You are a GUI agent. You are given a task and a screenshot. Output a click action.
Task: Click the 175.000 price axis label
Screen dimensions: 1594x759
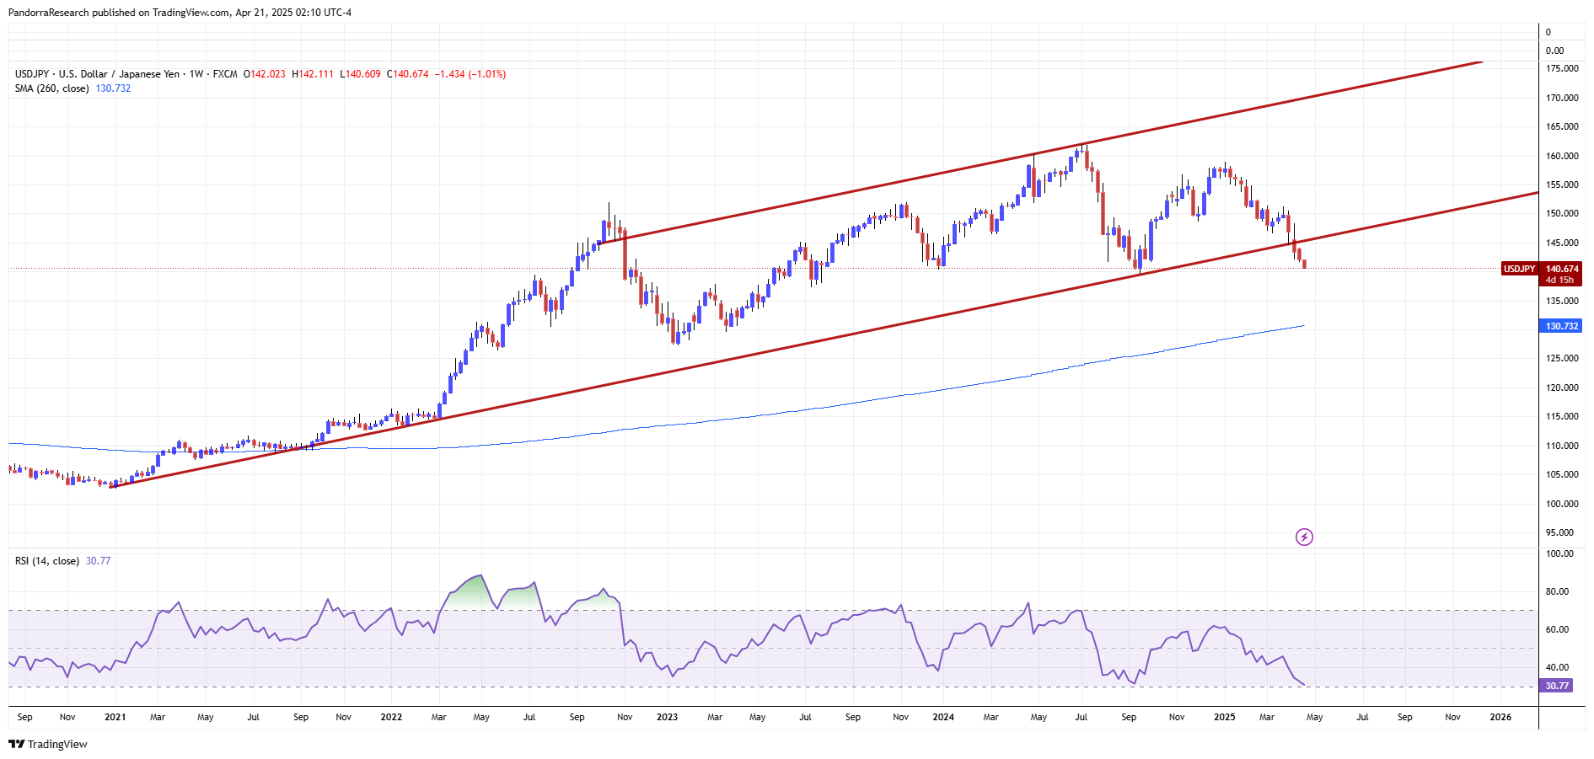click(1562, 68)
